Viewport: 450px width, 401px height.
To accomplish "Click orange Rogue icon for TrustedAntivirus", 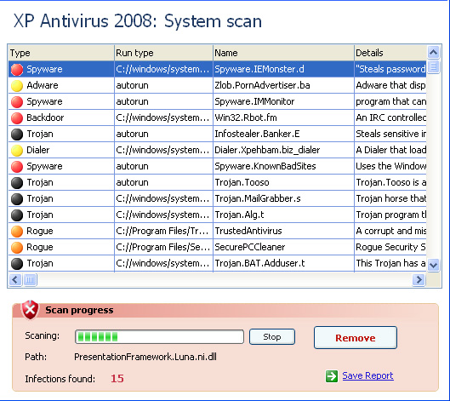I will 17,232.
